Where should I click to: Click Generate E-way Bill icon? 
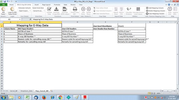(x=56, y=11)
